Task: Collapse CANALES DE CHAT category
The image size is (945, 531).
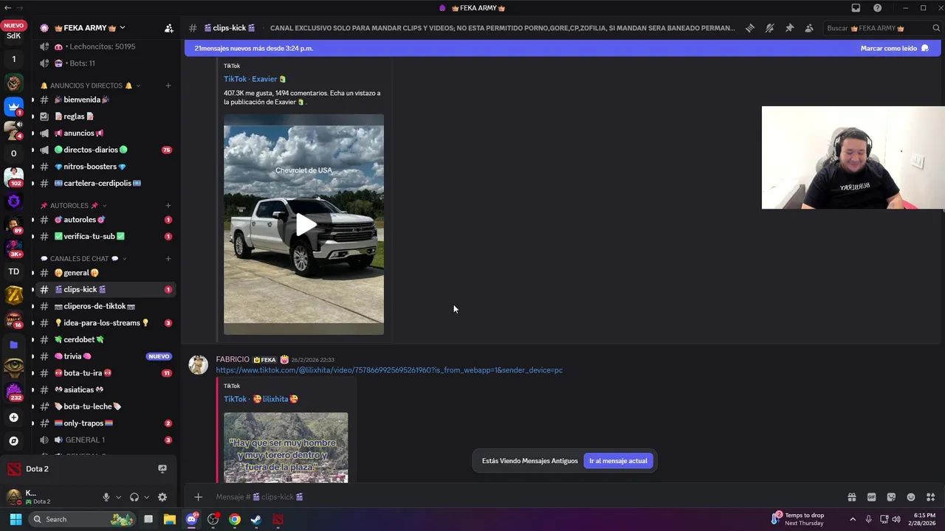Action: [83, 259]
